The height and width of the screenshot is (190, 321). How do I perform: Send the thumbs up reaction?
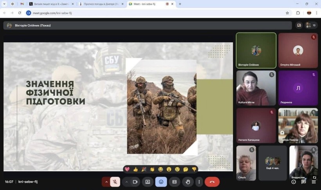(x=135, y=169)
